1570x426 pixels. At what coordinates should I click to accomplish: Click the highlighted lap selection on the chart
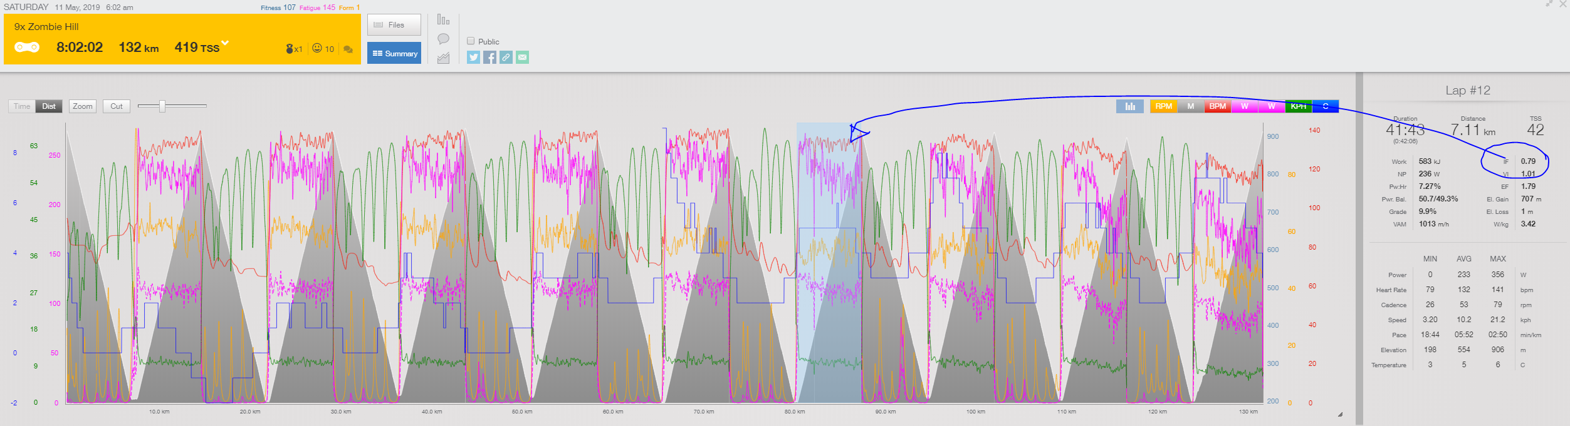pos(829,263)
